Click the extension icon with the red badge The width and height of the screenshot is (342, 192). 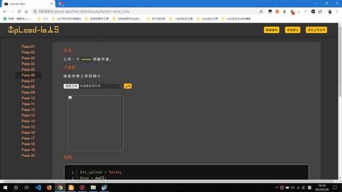pyautogui.click(x=292, y=12)
